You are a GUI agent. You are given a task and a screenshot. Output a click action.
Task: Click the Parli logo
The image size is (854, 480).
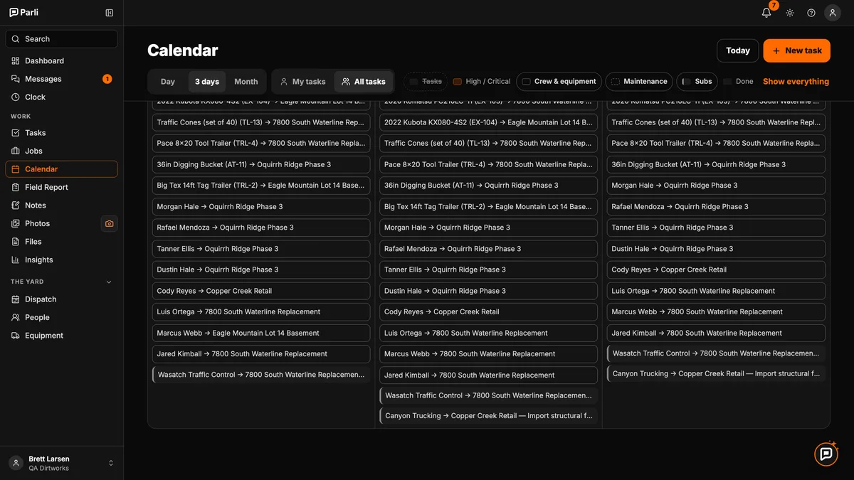(x=23, y=13)
